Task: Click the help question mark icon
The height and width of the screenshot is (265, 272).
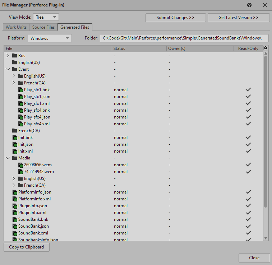Action: (x=249, y=5)
